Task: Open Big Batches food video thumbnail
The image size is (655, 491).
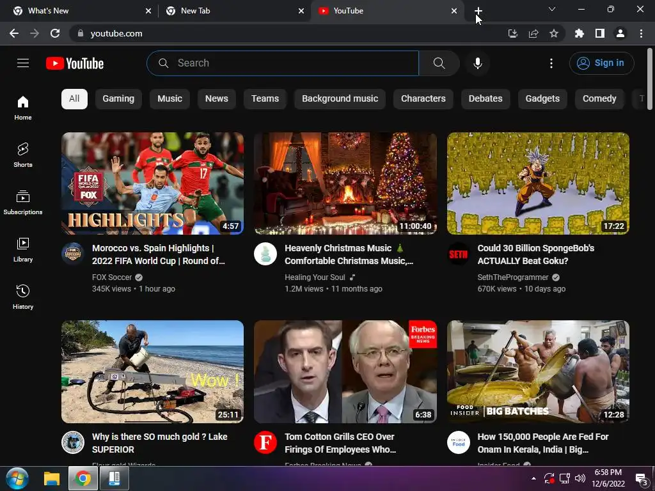Action: (x=538, y=371)
